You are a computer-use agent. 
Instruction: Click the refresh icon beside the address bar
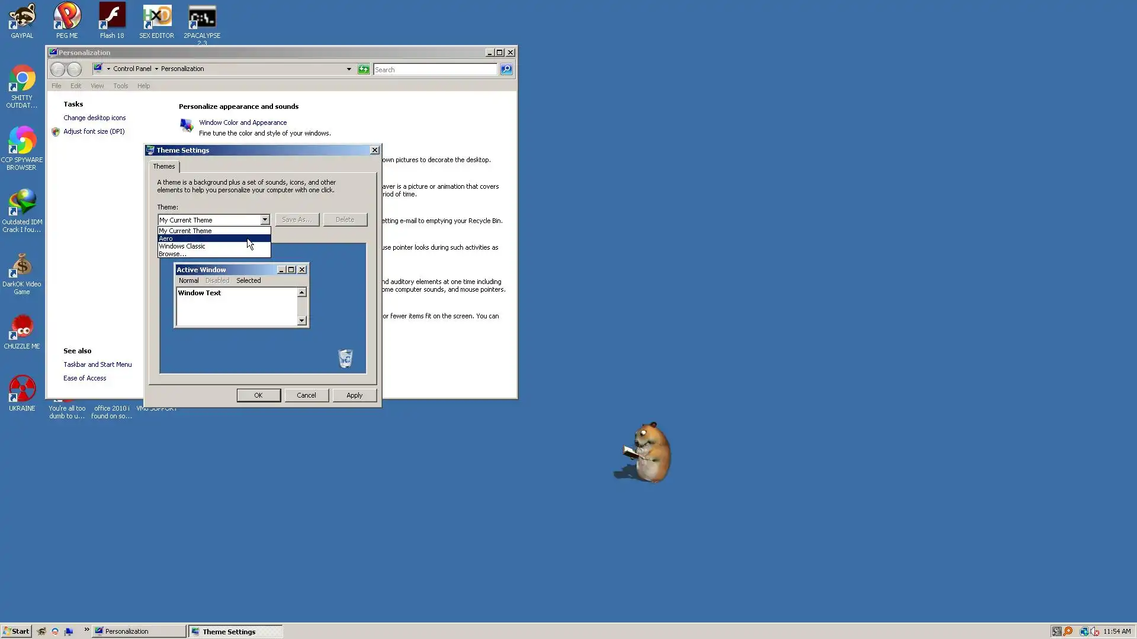click(x=364, y=69)
